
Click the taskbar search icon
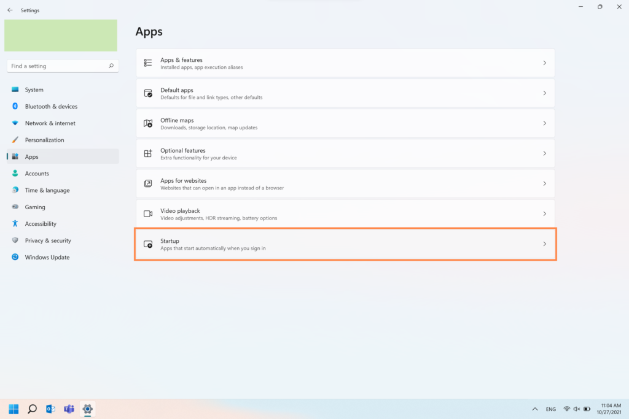(32, 409)
